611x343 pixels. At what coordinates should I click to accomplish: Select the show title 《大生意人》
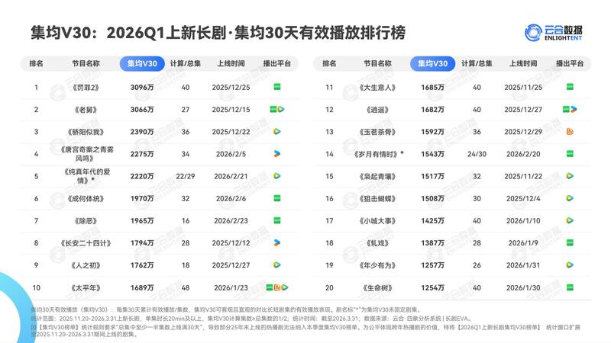(x=377, y=88)
